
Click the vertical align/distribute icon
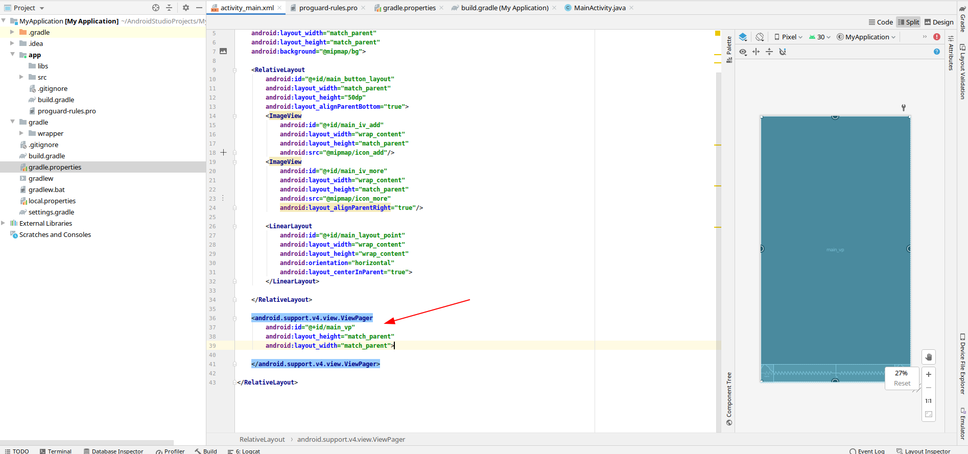769,52
